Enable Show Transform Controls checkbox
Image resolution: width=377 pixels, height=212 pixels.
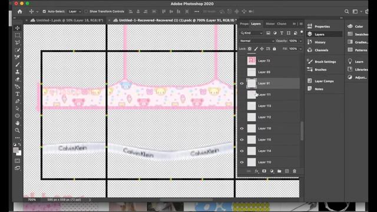coord(86,11)
